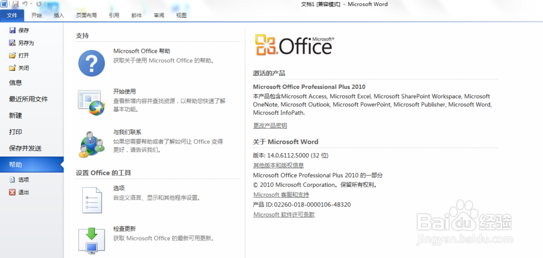Click the Undo arrow in quick access toolbar
Screen dimensions: 543x258
[24, 4]
